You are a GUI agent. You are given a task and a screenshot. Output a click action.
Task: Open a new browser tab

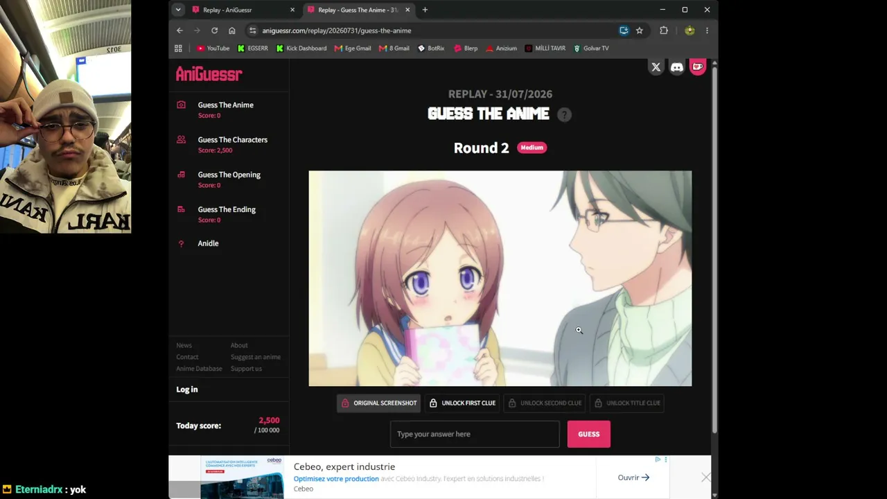425,10
